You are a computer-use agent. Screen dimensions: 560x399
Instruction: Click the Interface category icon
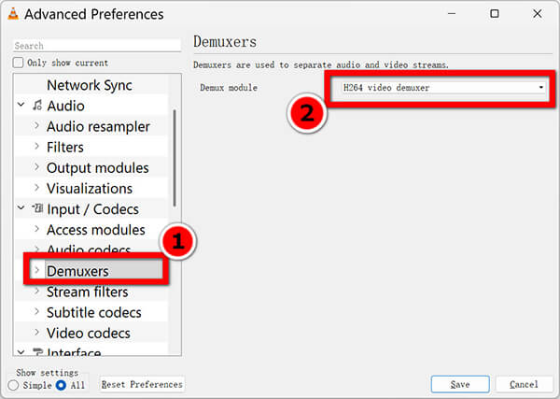pos(38,352)
